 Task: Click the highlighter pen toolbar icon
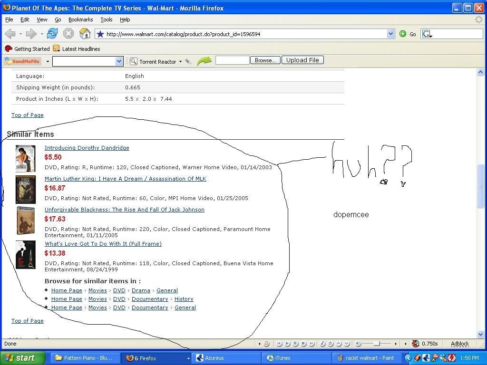pyautogui.click(x=188, y=61)
